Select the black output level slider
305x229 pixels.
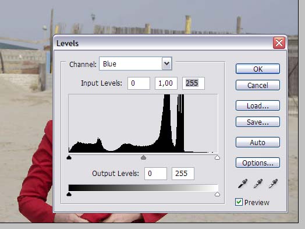pyautogui.click(x=69, y=194)
